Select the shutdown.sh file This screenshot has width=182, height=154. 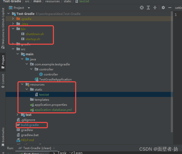pos(35,34)
